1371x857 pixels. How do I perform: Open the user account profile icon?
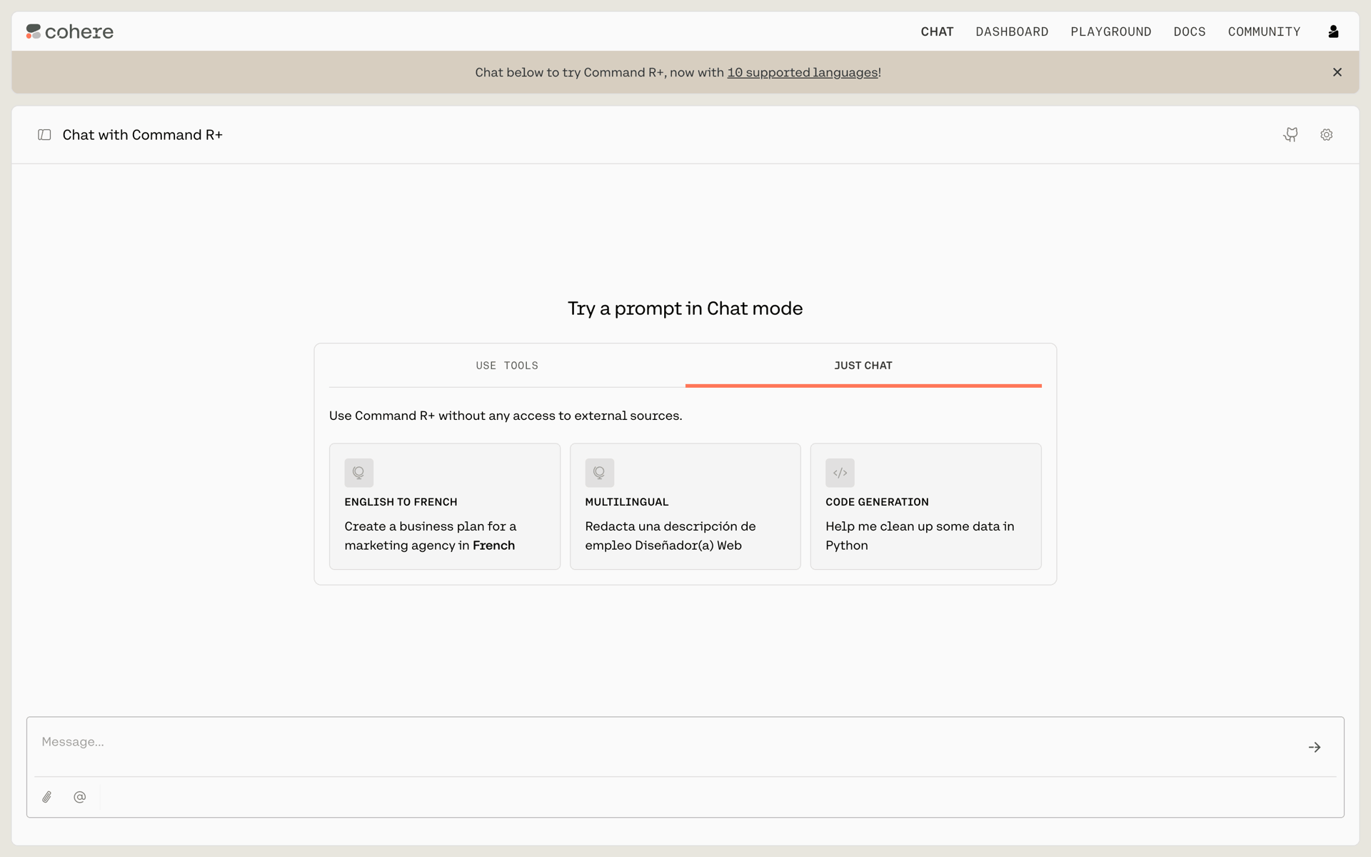[1333, 31]
